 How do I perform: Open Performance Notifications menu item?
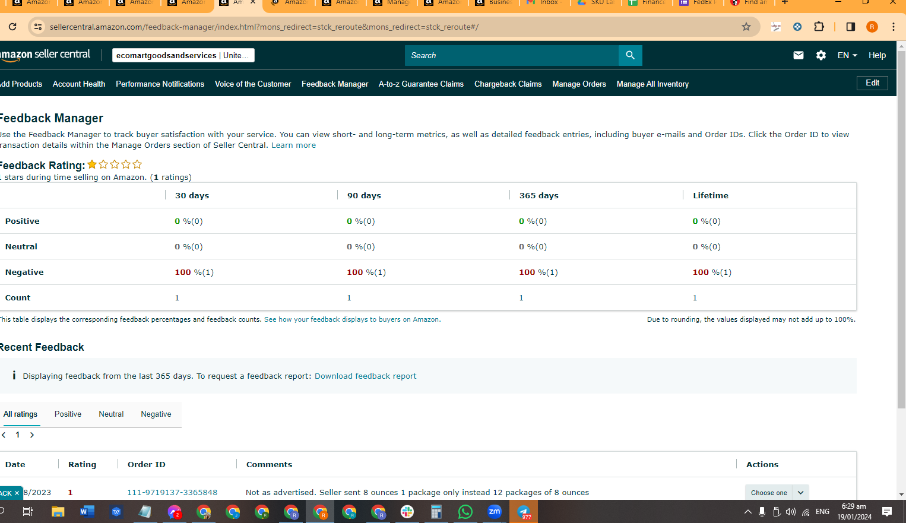coord(160,84)
